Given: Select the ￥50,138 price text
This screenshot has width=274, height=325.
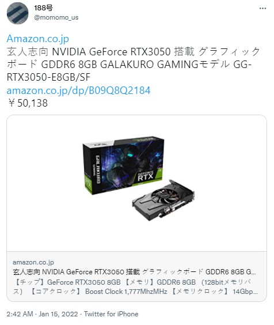Looking at the screenshot, I should 28,103.
